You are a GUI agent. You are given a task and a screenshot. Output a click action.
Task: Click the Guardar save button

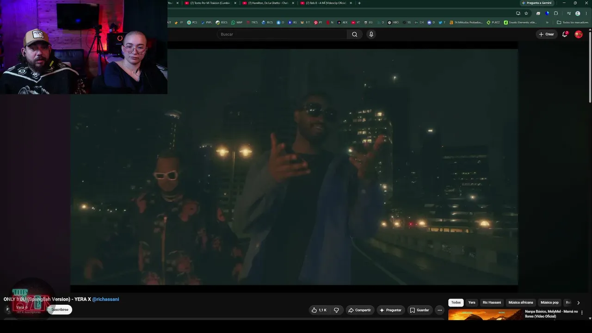[x=419, y=310]
